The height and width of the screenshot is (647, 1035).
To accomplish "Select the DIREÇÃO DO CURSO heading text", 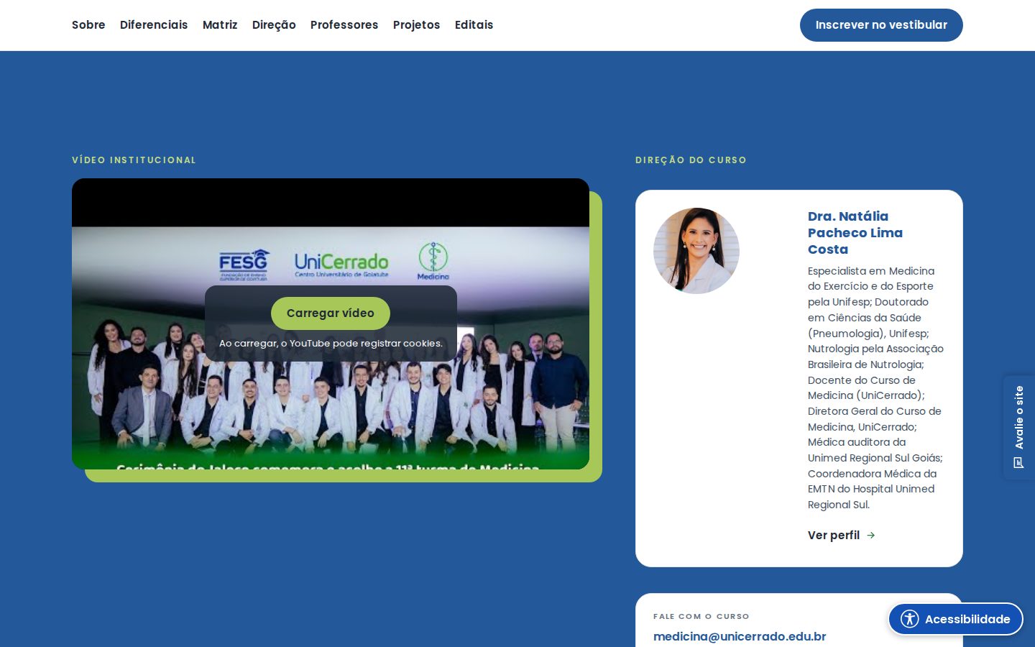I will click(691, 160).
